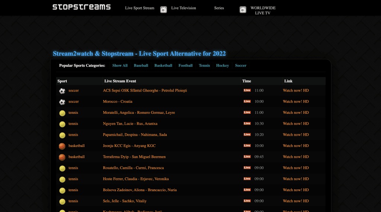The height and width of the screenshot is (212, 381).
Task: Click the soccer ball icon for ACS Sepsi row
Action: [x=62, y=91]
